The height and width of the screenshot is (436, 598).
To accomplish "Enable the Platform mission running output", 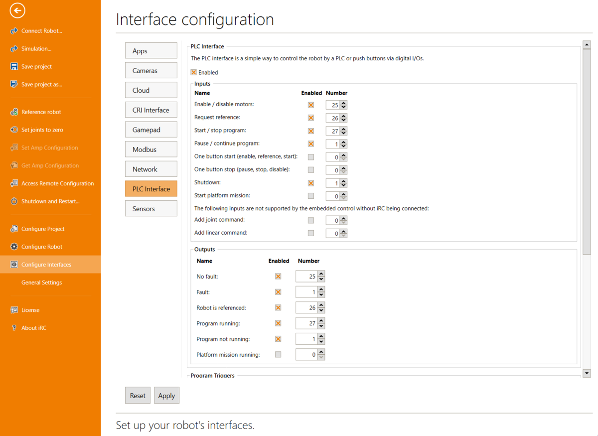I will tap(278, 354).
